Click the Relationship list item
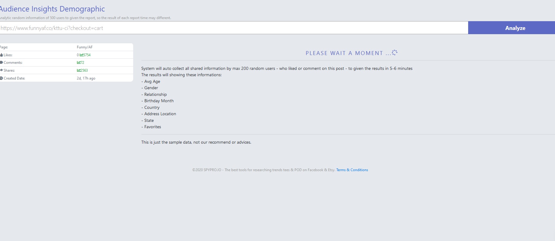The image size is (555, 241). coord(155,95)
